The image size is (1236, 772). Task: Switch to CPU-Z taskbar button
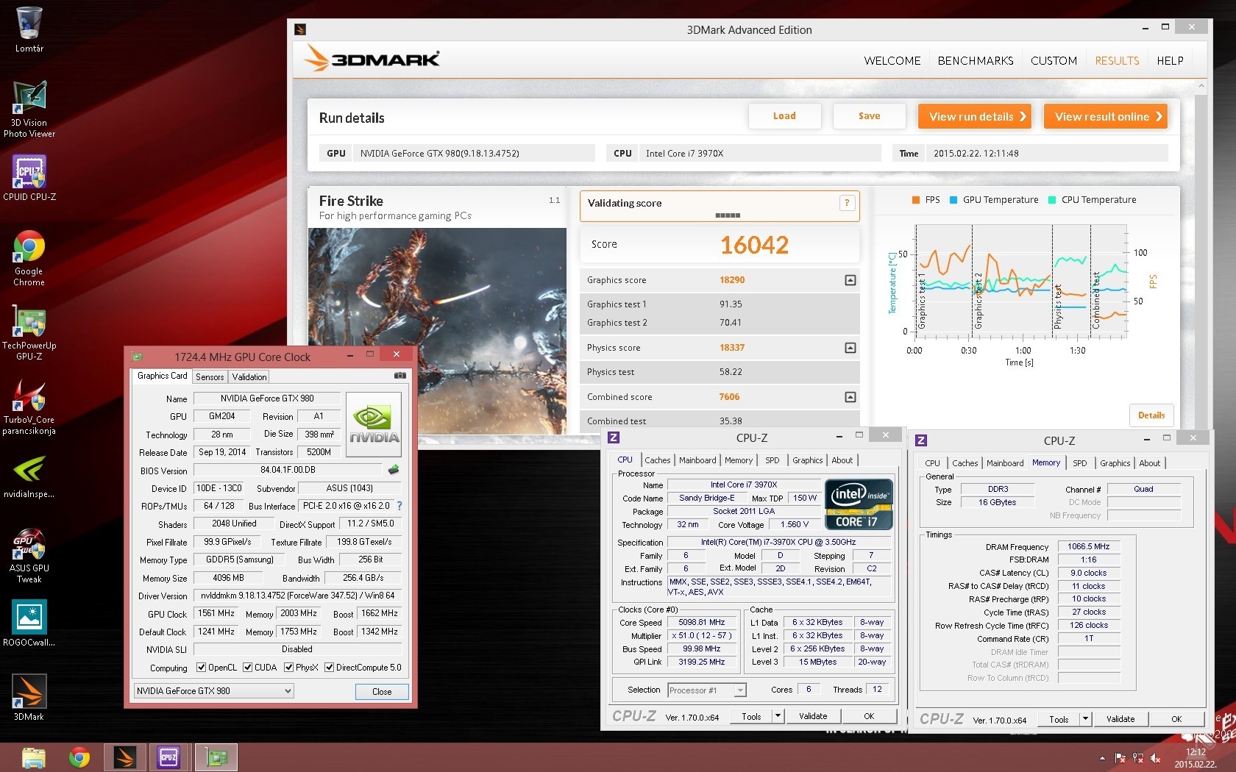168,757
